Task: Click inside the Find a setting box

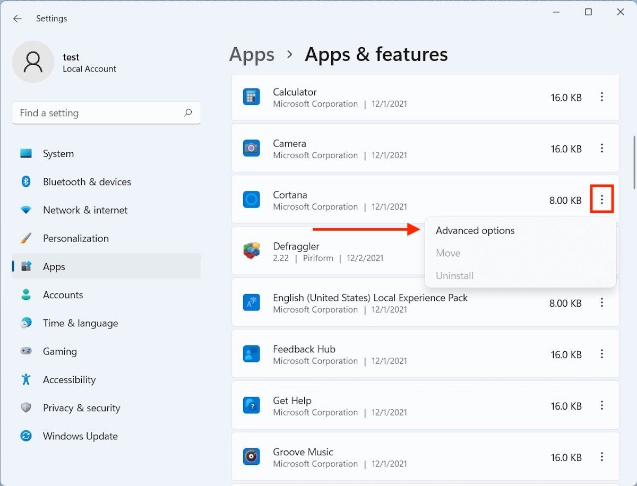Action: click(x=106, y=113)
